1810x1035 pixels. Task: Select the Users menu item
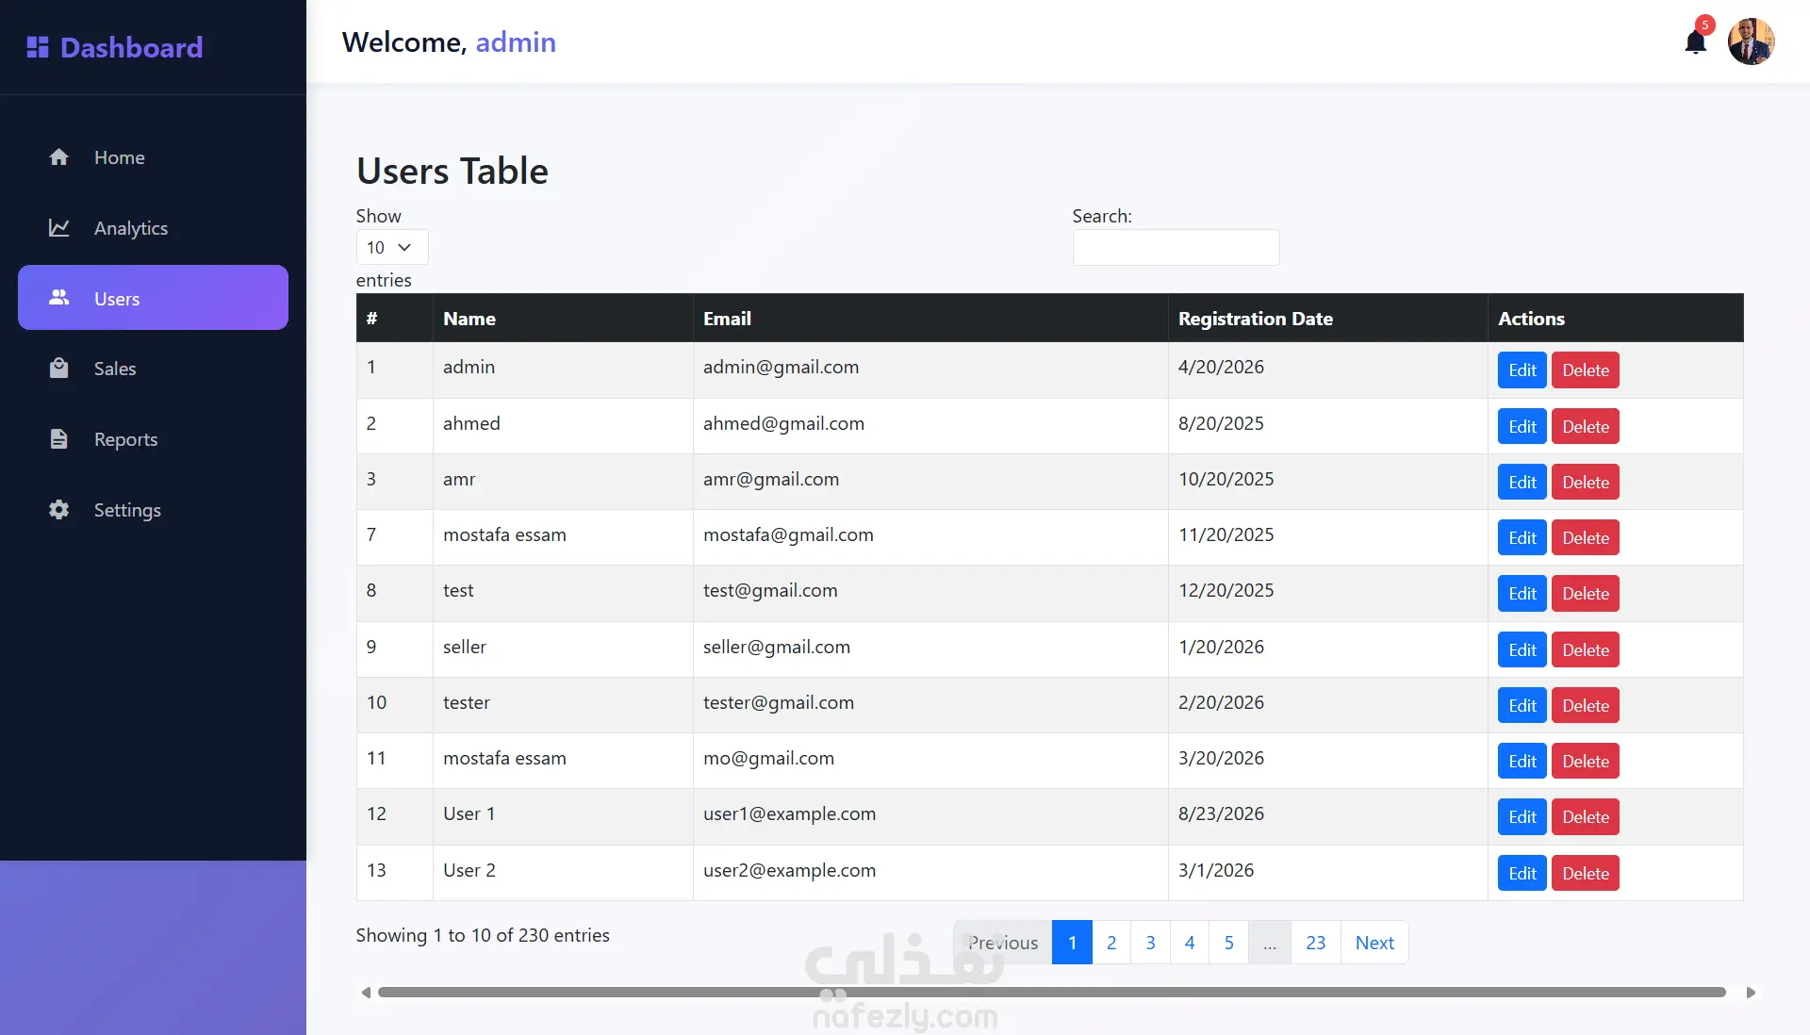(153, 298)
